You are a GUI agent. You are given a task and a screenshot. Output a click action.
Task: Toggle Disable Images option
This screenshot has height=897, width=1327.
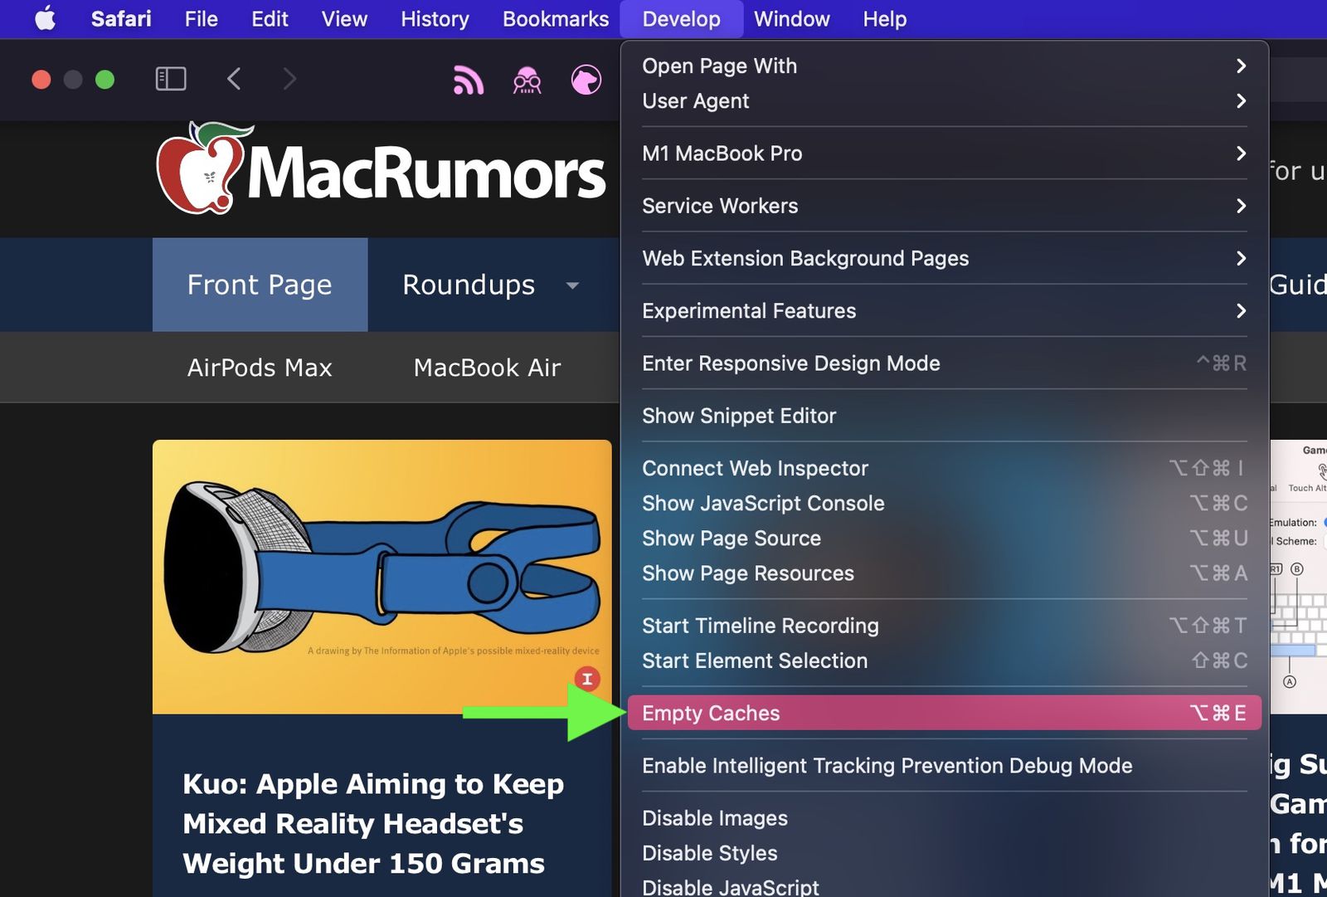click(x=945, y=818)
